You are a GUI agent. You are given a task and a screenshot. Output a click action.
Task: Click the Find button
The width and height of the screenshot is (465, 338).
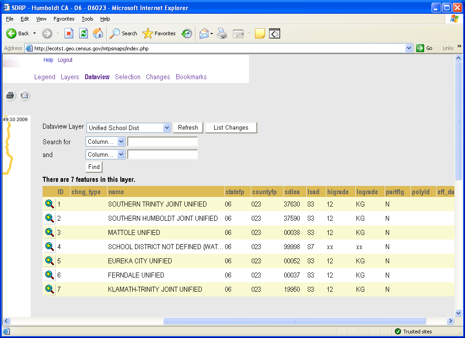click(x=94, y=167)
